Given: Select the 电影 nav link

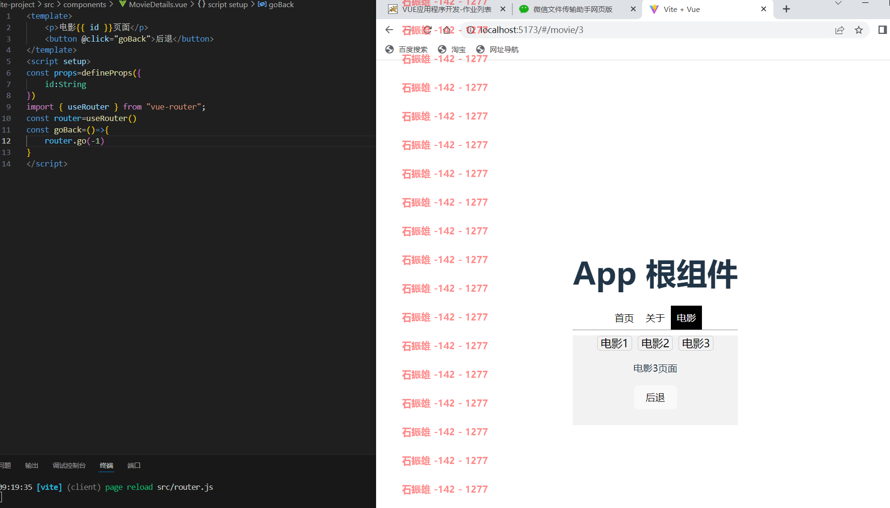Looking at the screenshot, I should pos(686,318).
